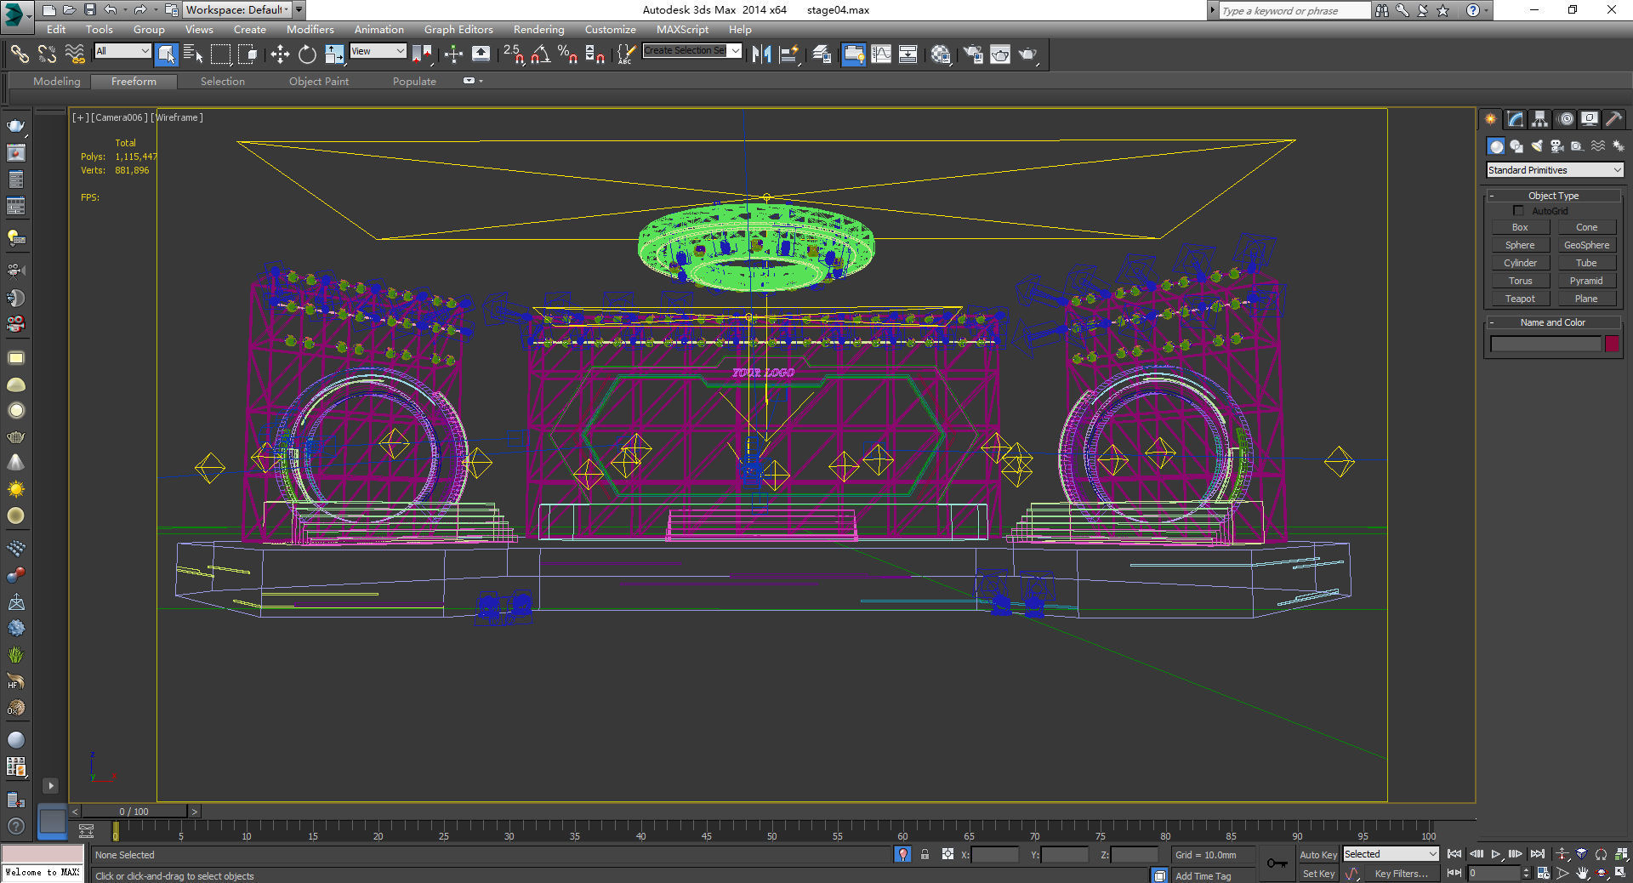Open the Create Selection Set dropdown
Screen dimensions: 1633x883
[691, 51]
